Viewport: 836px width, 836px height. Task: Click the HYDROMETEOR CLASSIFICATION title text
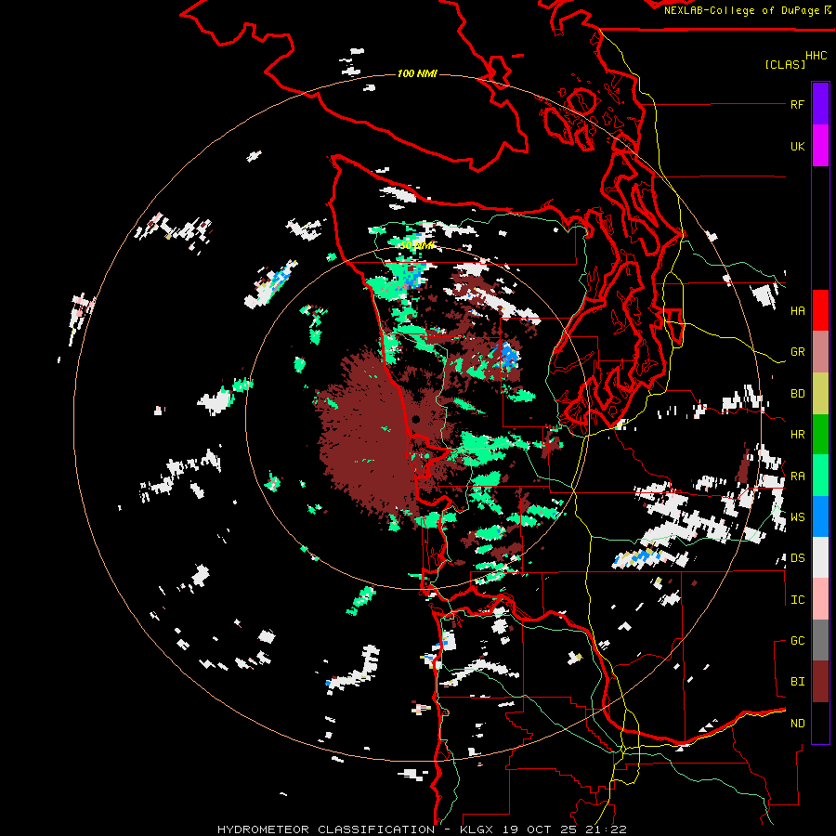point(326,829)
